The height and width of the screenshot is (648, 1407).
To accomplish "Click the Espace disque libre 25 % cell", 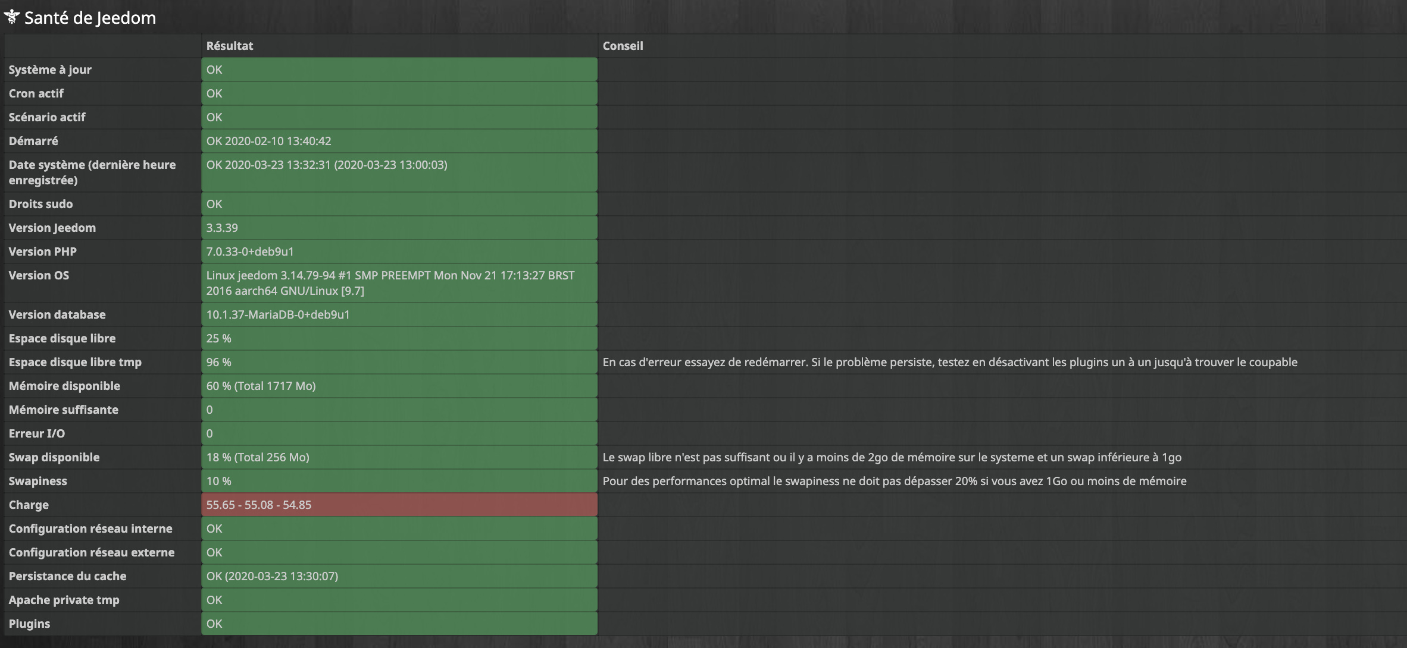I will coord(399,338).
